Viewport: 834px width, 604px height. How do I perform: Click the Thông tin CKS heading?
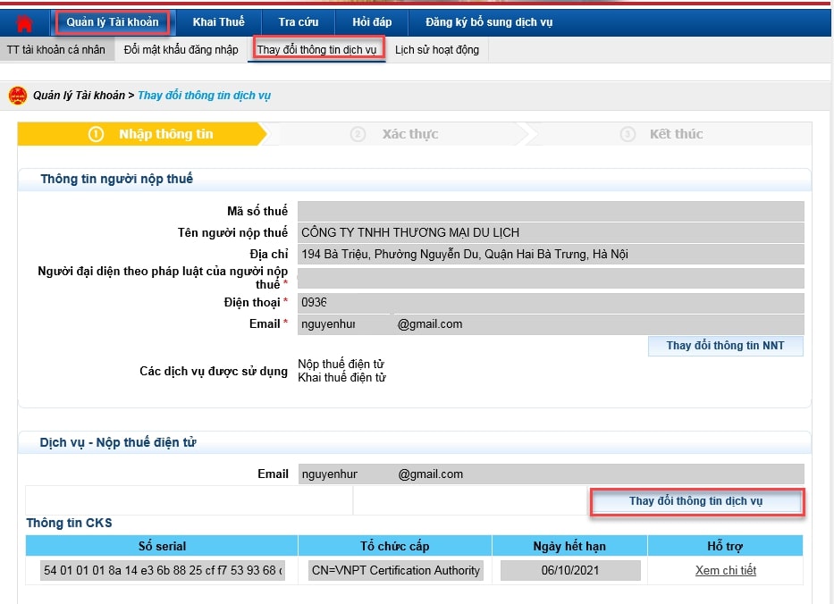click(x=69, y=524)
